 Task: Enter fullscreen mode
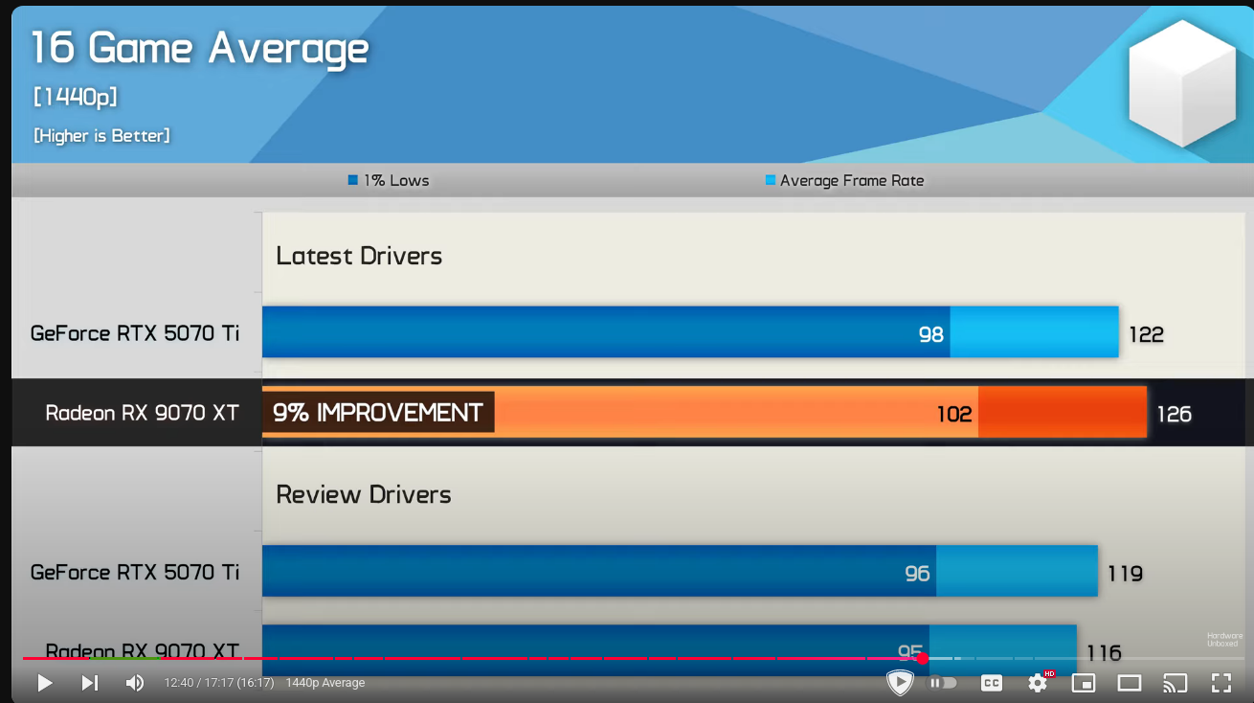pos(1220,683)
